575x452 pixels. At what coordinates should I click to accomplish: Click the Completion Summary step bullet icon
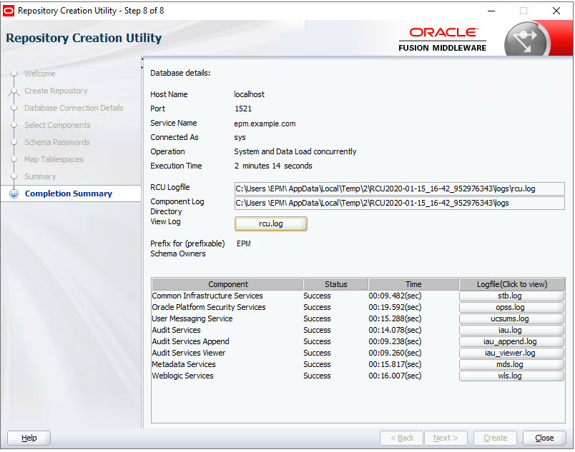tap(14, 194)
